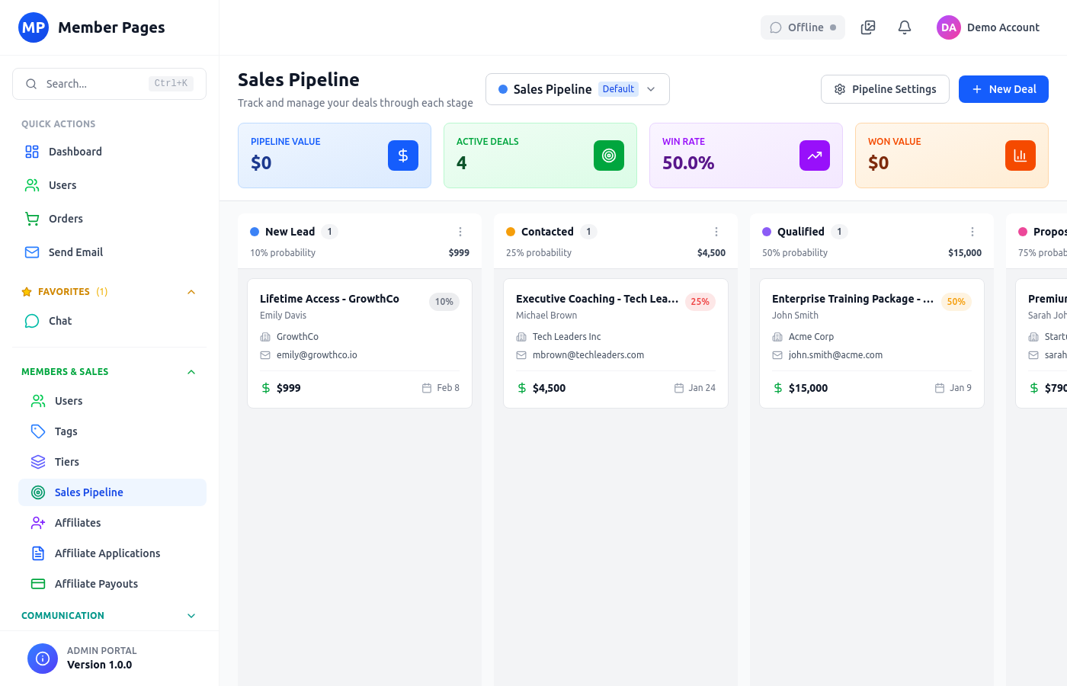
Task: Click the target icon on Active Deals card
Action: [x=608, y=155]
